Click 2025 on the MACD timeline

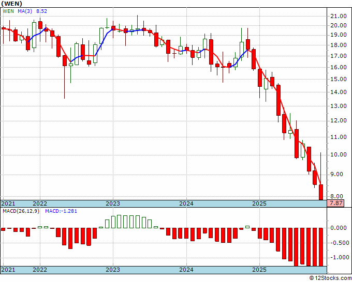[x=259, y=270]
